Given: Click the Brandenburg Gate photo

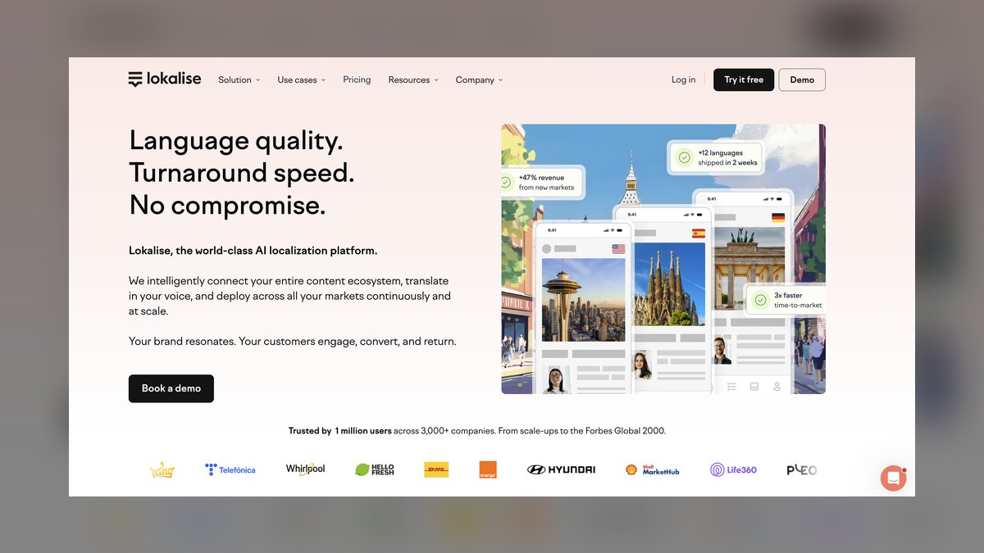Looking at the screenshot, I should [x=749, y=268].
